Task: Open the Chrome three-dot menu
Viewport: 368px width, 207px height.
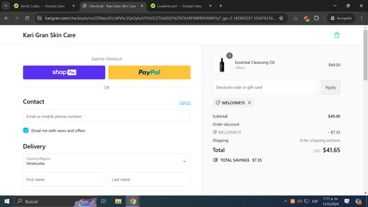Action: pyautogui.click(x=362, y=18)
